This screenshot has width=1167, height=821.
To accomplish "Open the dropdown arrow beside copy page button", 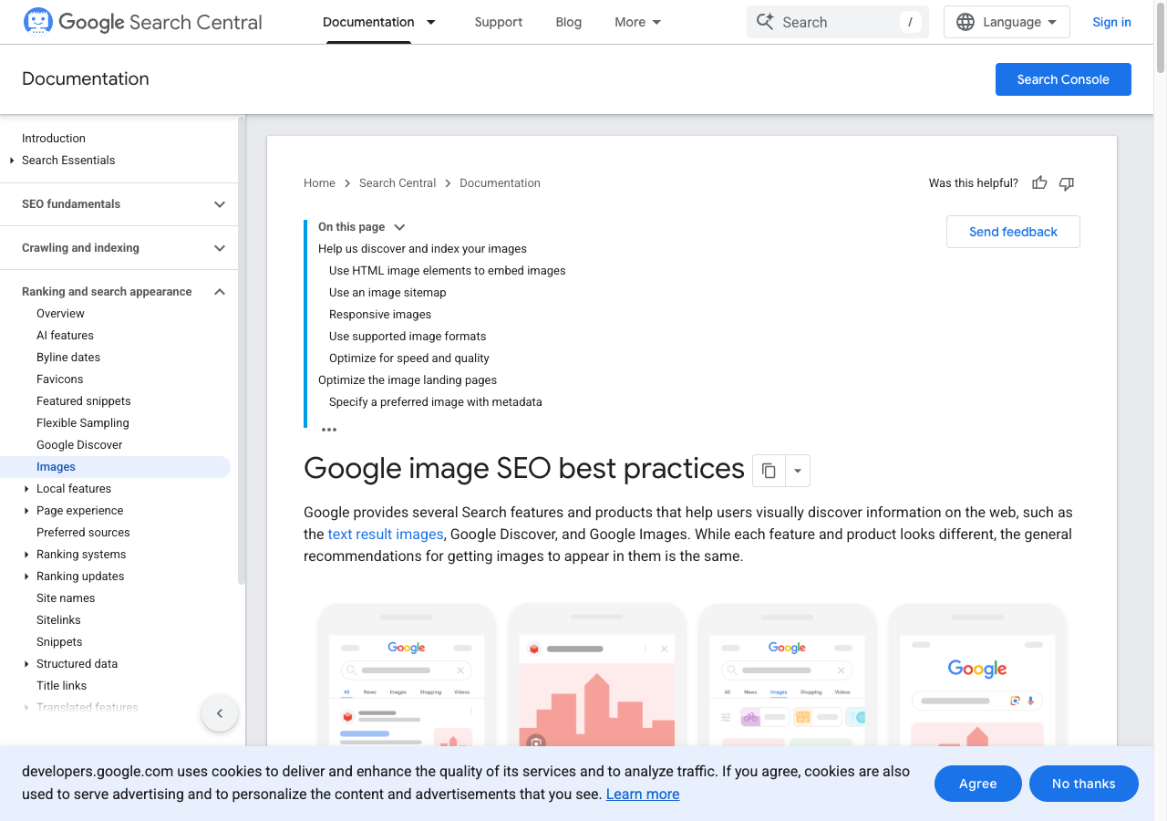I will [x=798, y=471].
